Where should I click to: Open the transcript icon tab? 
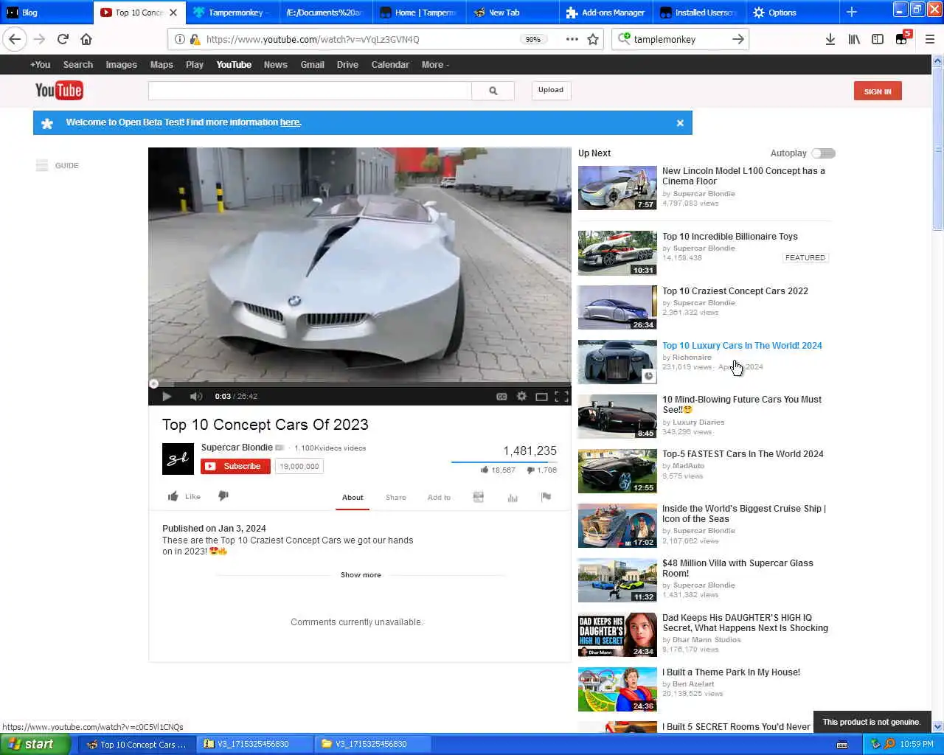pos(478,498)
